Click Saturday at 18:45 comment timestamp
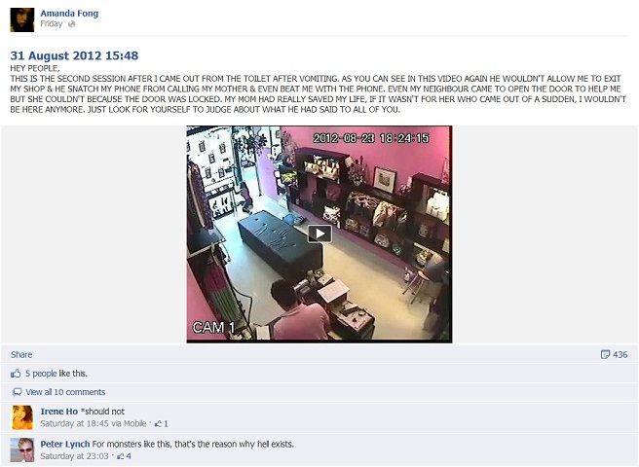This screenshot has height=467, width=639. pyautogui.click(x=75, y=424)
